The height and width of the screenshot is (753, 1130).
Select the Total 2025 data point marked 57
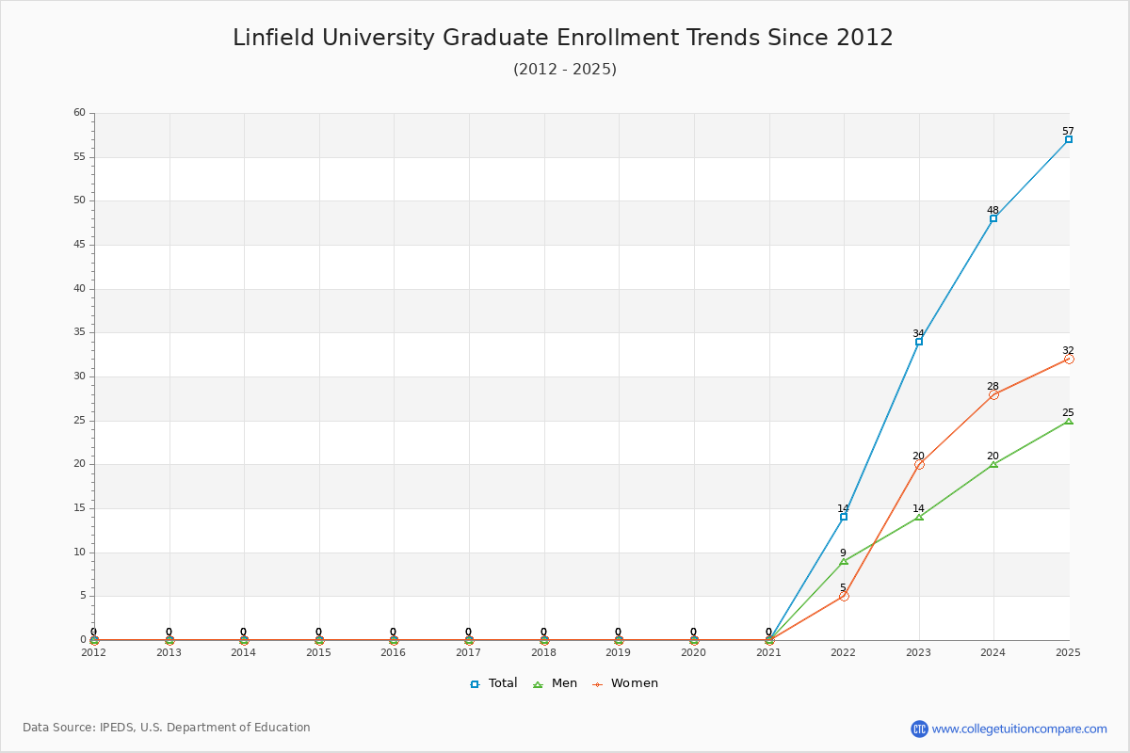(1069, 139)
